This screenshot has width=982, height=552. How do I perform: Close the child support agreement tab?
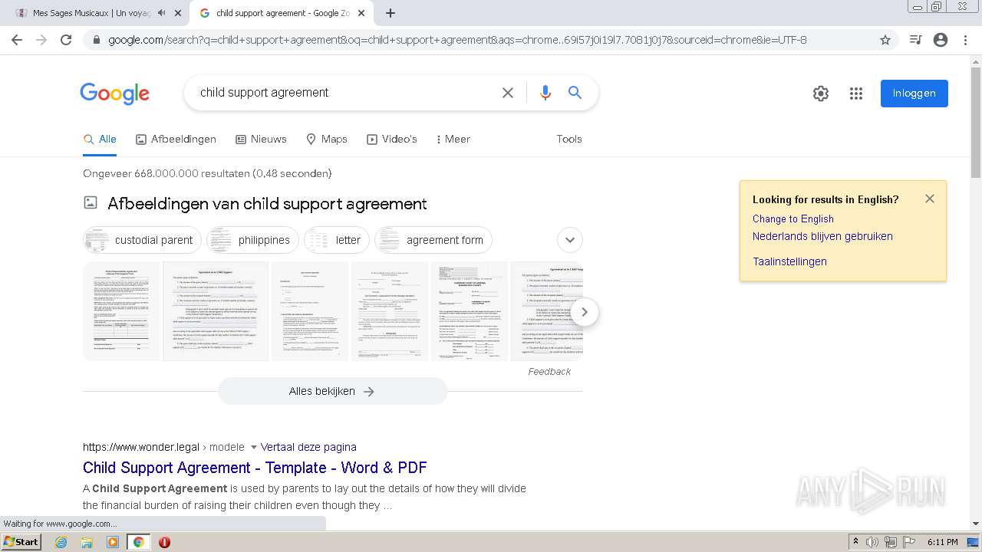(x=361, y=13)
